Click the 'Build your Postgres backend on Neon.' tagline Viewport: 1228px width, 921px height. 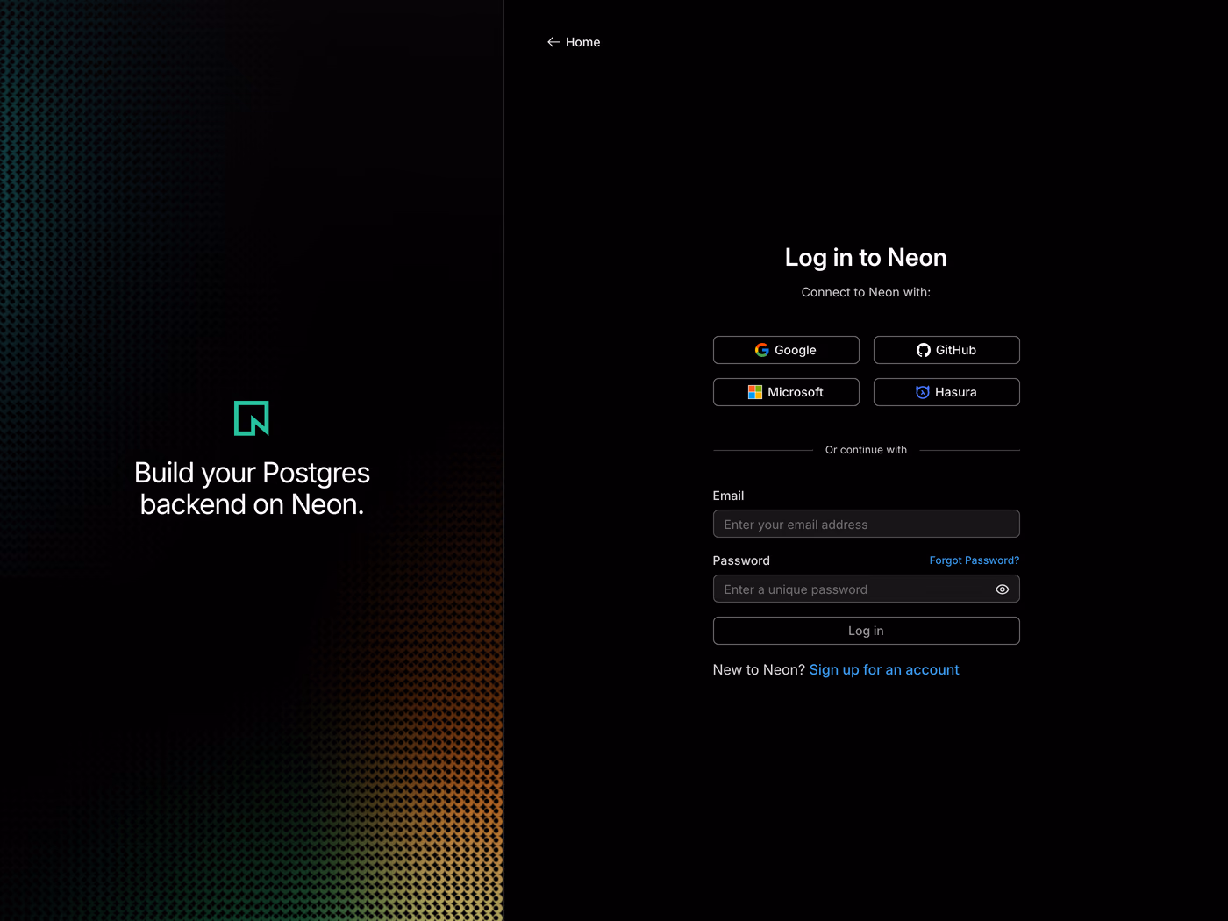pos(252,489)
